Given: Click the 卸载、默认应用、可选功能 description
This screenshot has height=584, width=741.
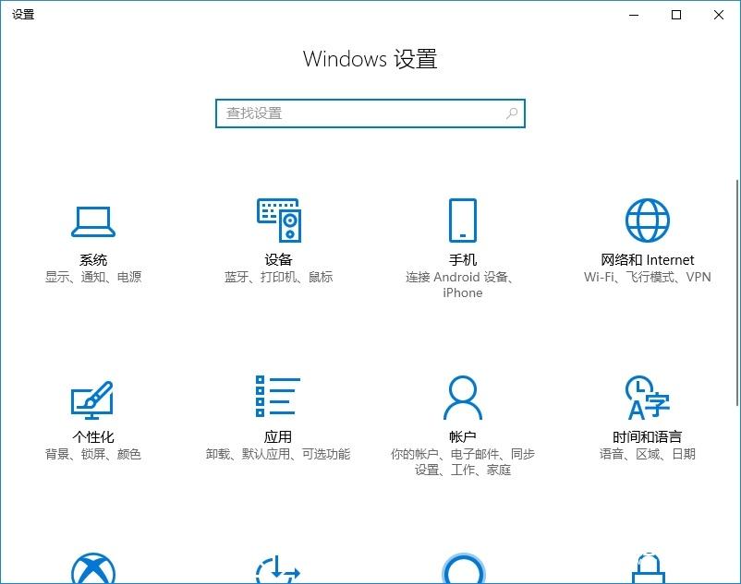Looking at the screenshot, I should pos(278,454).
